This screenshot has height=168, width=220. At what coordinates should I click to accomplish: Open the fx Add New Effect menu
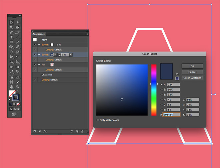tap(45, 131)
